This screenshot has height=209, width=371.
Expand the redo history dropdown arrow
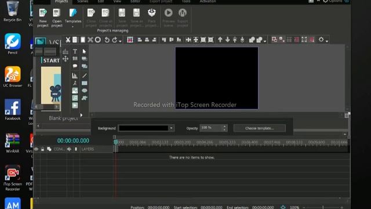coord(120,41)
